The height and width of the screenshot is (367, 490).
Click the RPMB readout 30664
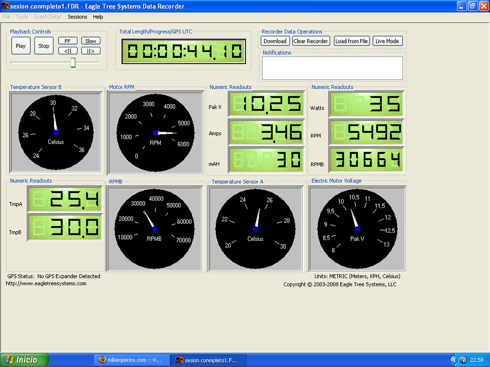point(366,160)
